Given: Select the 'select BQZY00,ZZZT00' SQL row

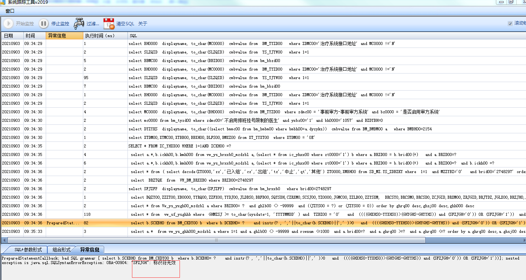Looking at the screenshot, I should (263, 197).
